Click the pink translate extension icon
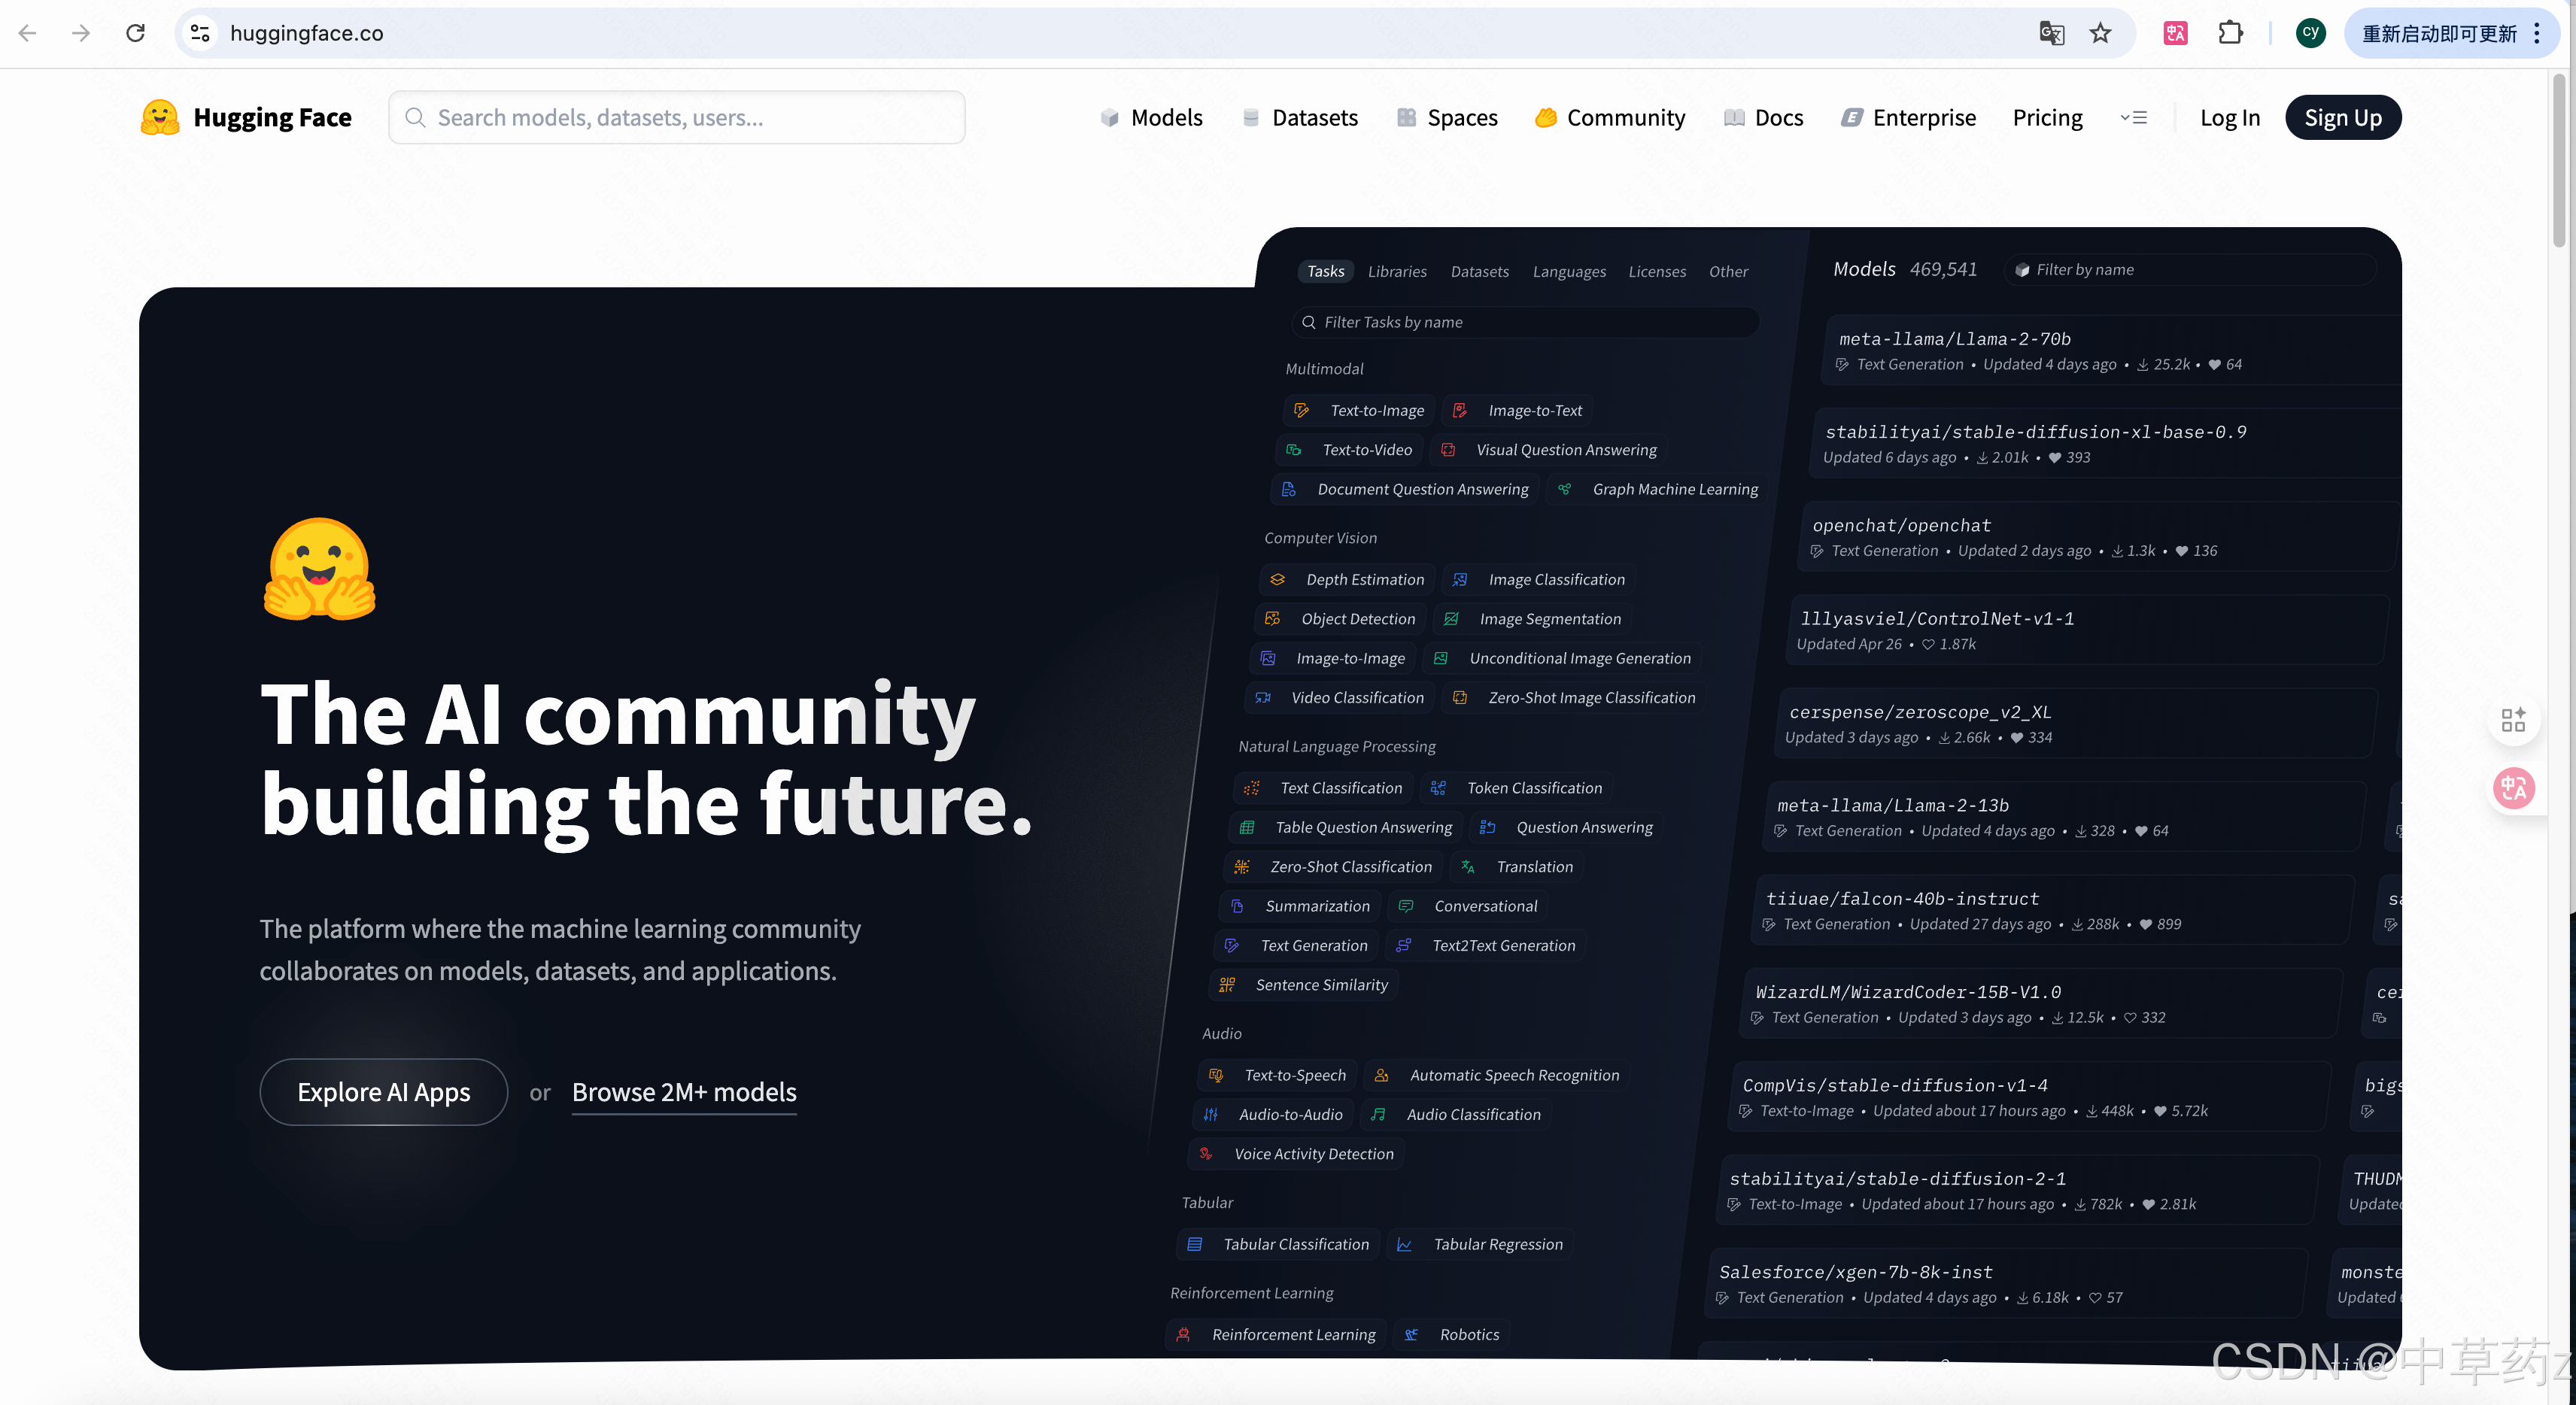The width and height of the screenshot is (2576, 1405). click(x=2175, y=33)
